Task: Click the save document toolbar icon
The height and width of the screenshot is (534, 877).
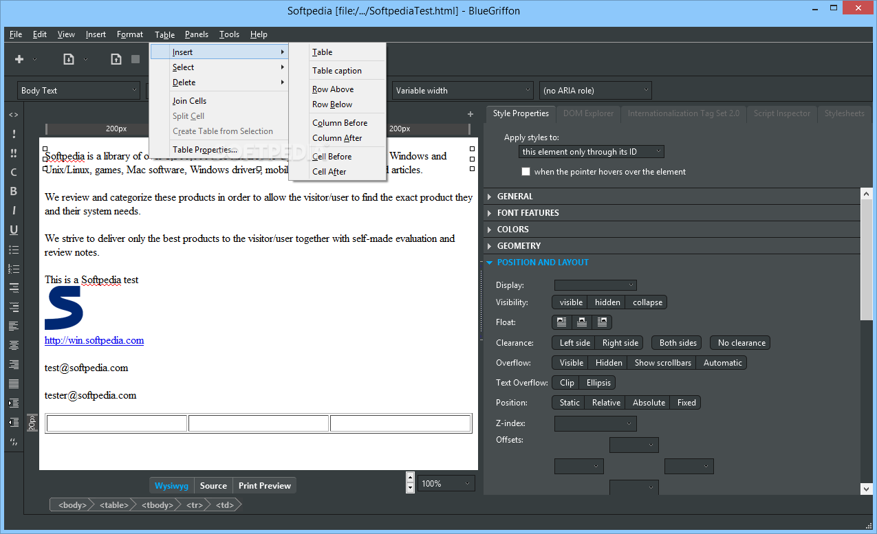Action: click(116, 59)
